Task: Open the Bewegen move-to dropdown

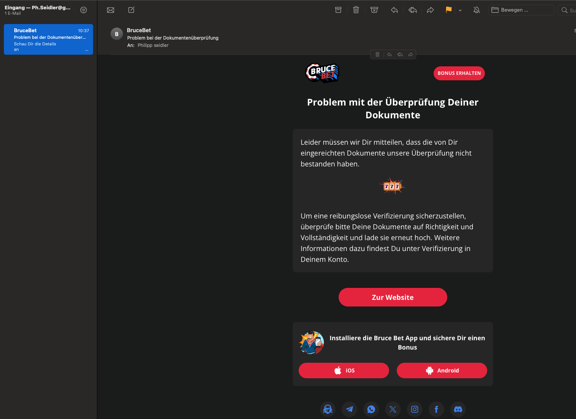Action: pyautogui.click(x=521, y=10)
